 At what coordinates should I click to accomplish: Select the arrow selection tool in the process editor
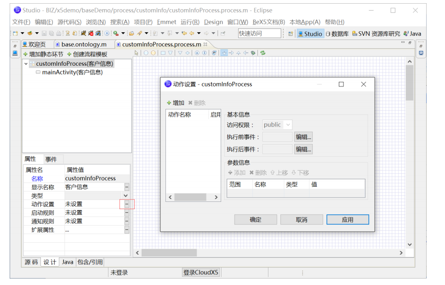click(x=136, y=53)
